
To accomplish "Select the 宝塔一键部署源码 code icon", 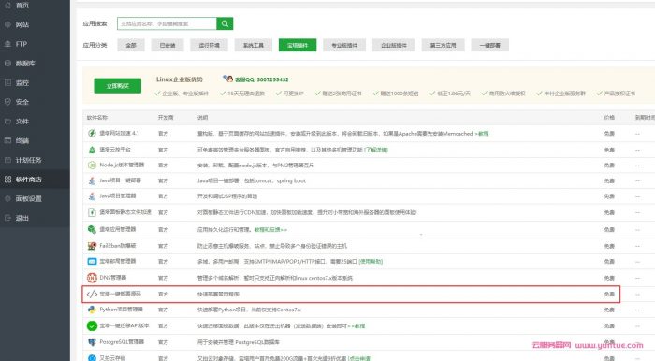I will tap(92, 295).
